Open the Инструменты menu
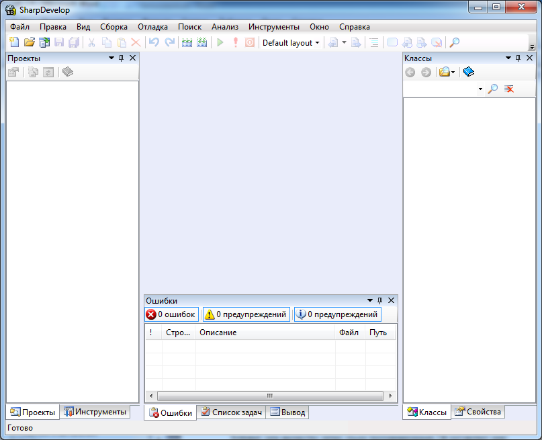Screen dimensions: 542x440 click(274, 27)
